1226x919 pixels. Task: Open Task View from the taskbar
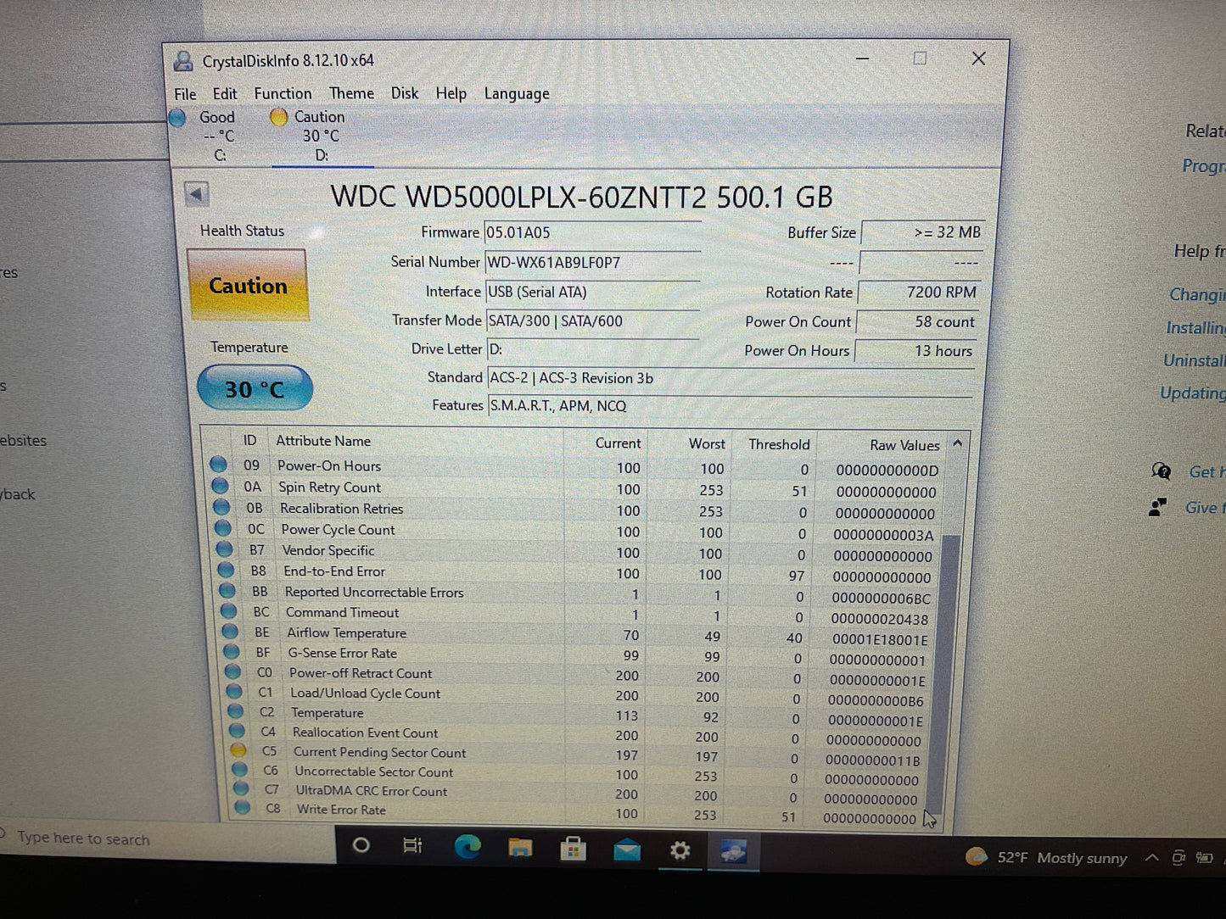point(412,845)
